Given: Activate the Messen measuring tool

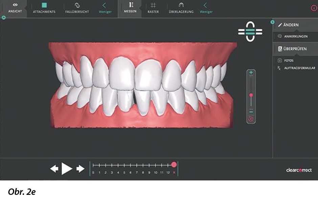Looking at the screenshot, I should pyautogui.click(x=130, y=8).
